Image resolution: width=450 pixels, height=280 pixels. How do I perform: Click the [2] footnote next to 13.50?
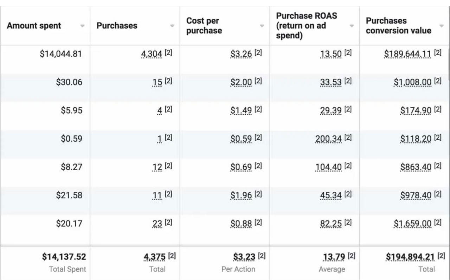[x=348, y=53]
